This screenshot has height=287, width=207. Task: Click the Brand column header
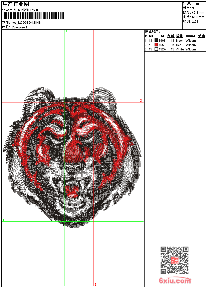[x=190, y=36]
